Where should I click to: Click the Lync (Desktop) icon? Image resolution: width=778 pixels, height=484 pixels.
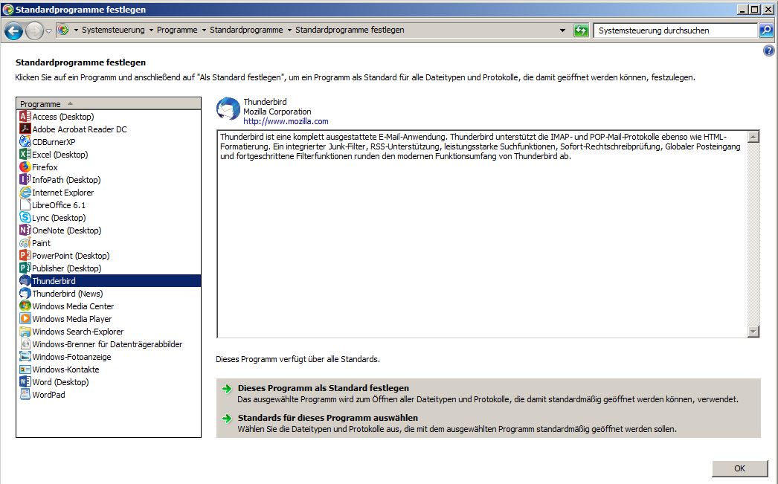[x=25, y=218]
